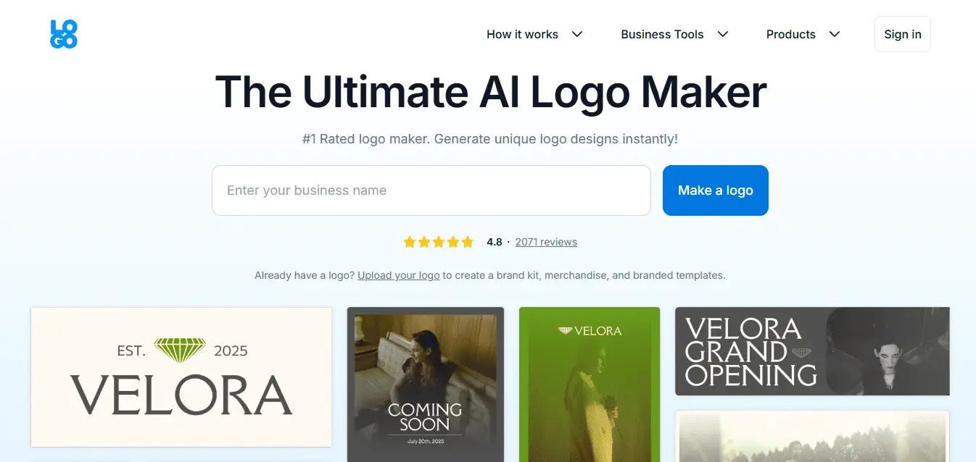Image resolution: width=976 pixels, height=462 pixels.
Task: Click the Upload your logo link
Action: tap(398, 275)
